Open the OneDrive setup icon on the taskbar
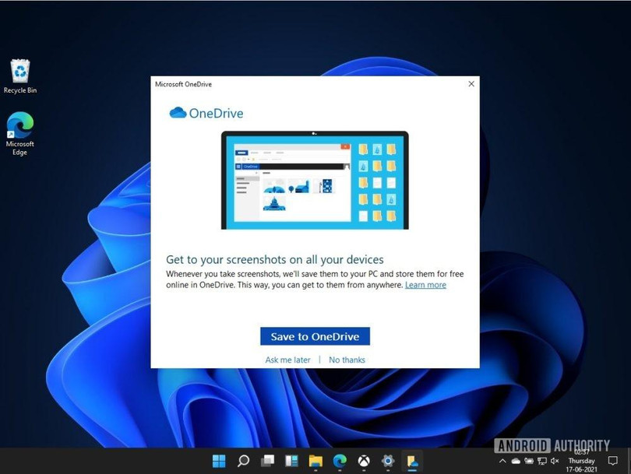631x474 pixels. [x=412, y=461]
